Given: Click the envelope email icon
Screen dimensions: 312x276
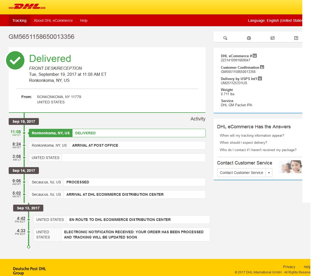Looking at the screenshot, I should click(x=272, y=38).
